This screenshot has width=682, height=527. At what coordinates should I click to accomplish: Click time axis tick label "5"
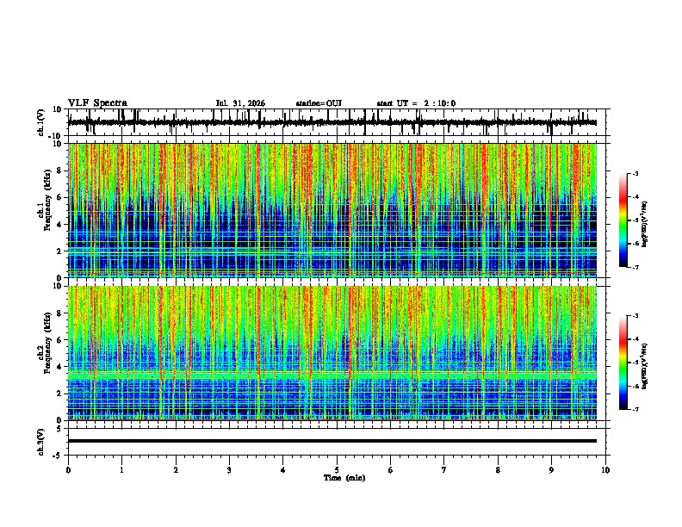[x=337, y=470]
